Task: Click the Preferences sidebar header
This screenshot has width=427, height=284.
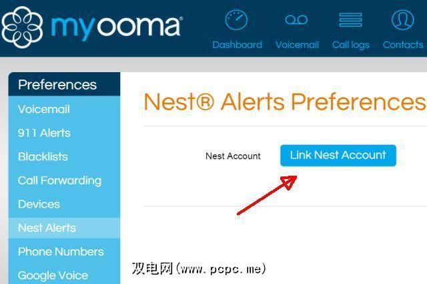Action: click(x=64, y=84)
